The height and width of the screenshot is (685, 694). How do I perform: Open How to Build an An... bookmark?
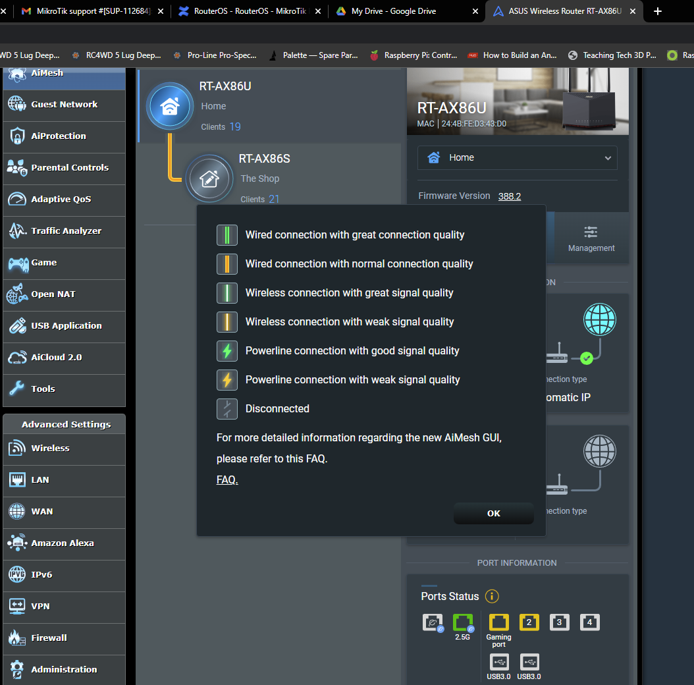pyautogui.click(x=512, y=55)
